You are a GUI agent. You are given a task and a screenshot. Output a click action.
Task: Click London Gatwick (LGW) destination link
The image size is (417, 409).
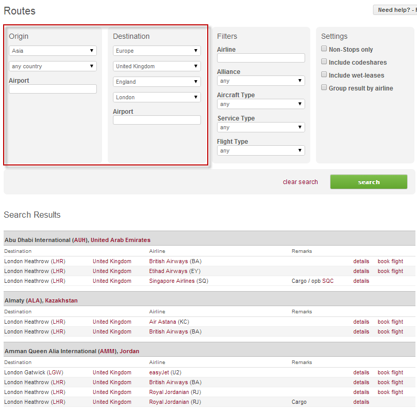35,372
